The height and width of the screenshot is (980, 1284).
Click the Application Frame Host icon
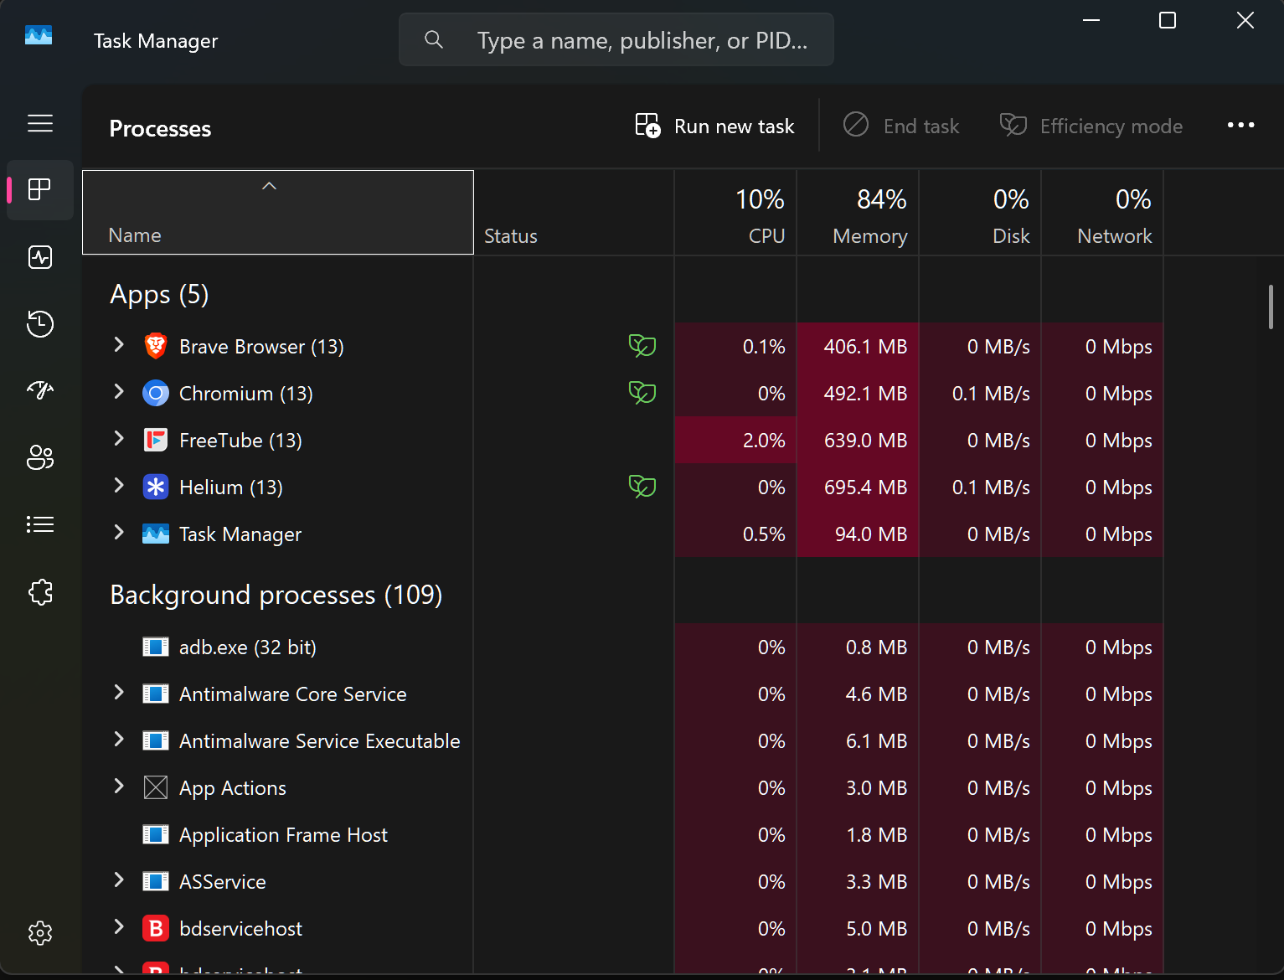point(156,834)
